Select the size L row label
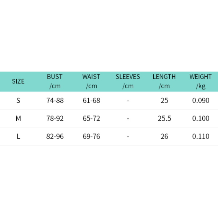 (19, 136)
